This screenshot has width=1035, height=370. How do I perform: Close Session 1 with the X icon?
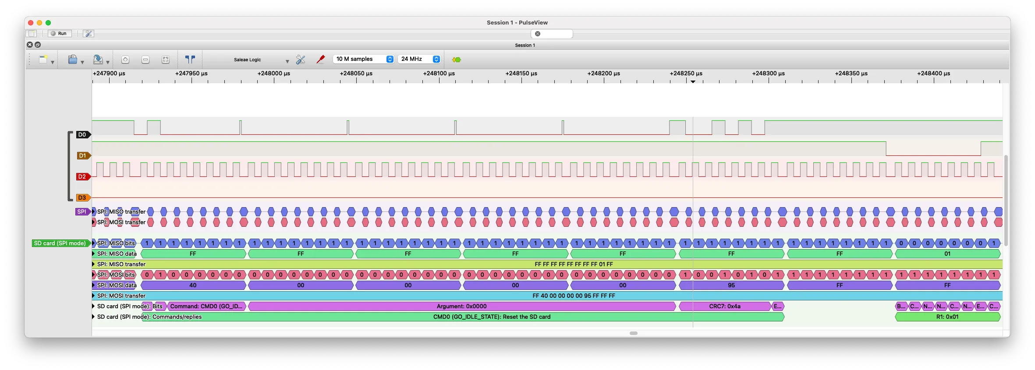coord(30,45)
